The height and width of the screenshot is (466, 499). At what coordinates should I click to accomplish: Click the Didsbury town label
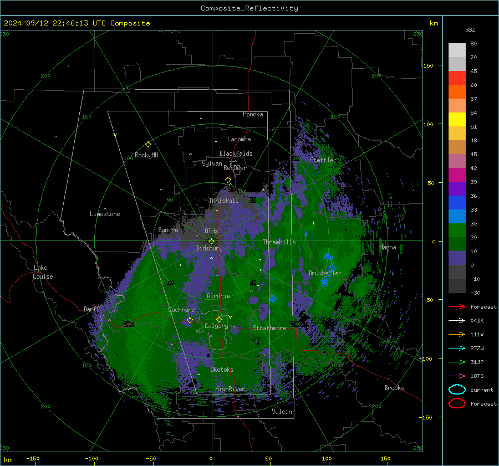point(209,248)
